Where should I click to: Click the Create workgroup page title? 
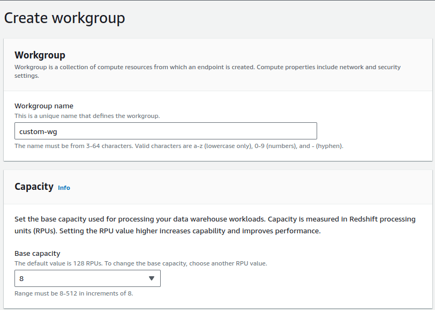[x=64, y=18]
